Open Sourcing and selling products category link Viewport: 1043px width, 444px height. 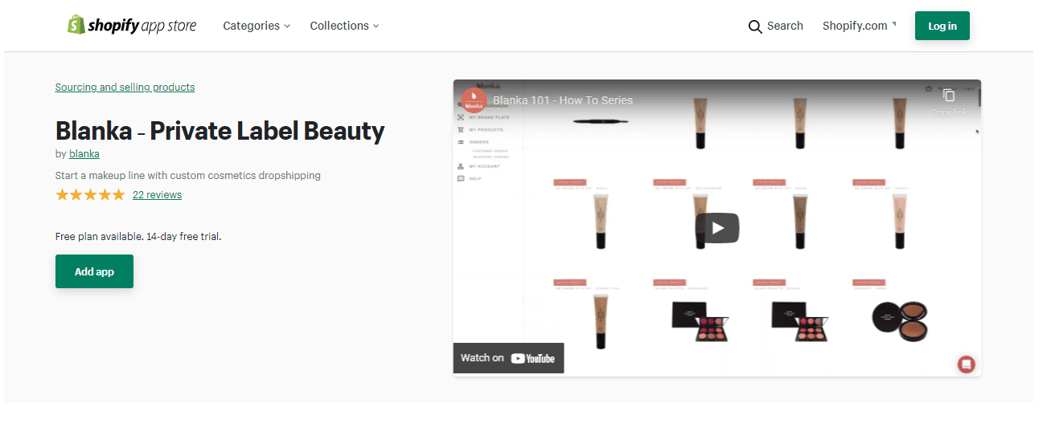(x=125, y=87)
